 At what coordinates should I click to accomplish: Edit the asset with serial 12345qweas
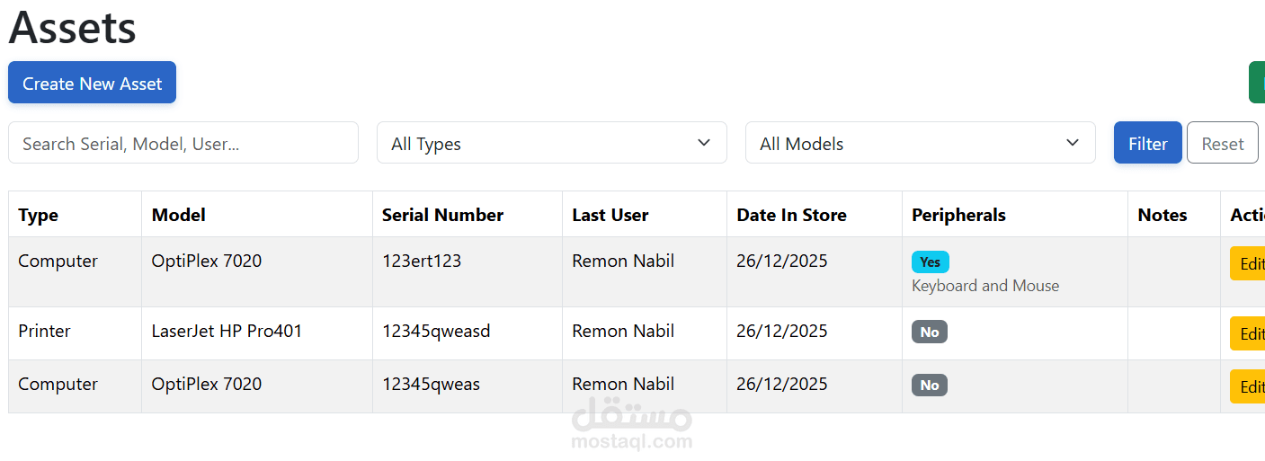pos(1250,386)
